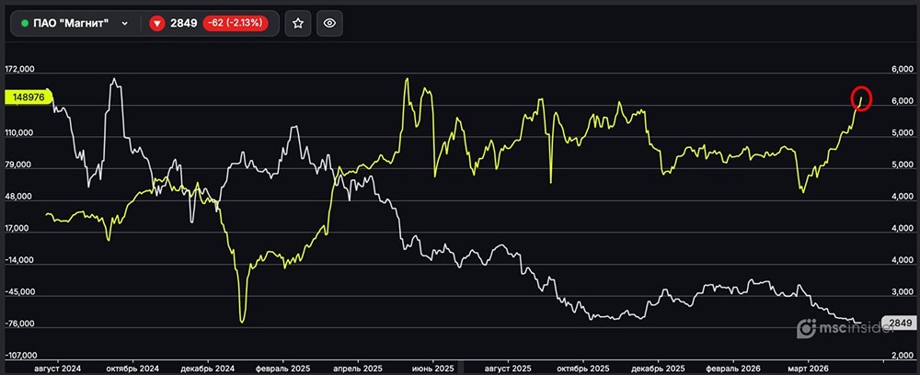
Task: Select август 2024 on the time axis
Action: point(57,369)
